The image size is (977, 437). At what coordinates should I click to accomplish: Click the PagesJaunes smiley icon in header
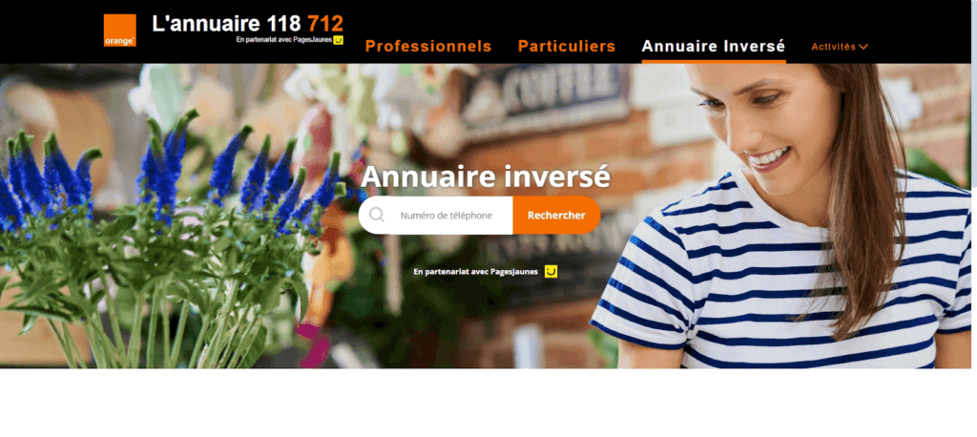(339, 40)
